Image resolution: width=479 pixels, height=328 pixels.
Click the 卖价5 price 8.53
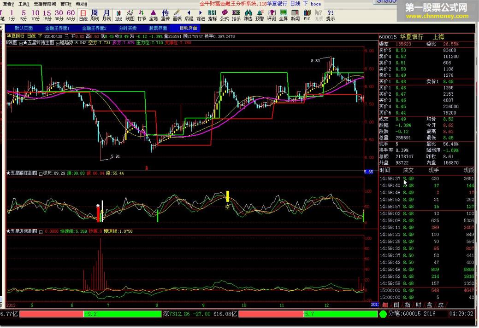pos(401,50)
